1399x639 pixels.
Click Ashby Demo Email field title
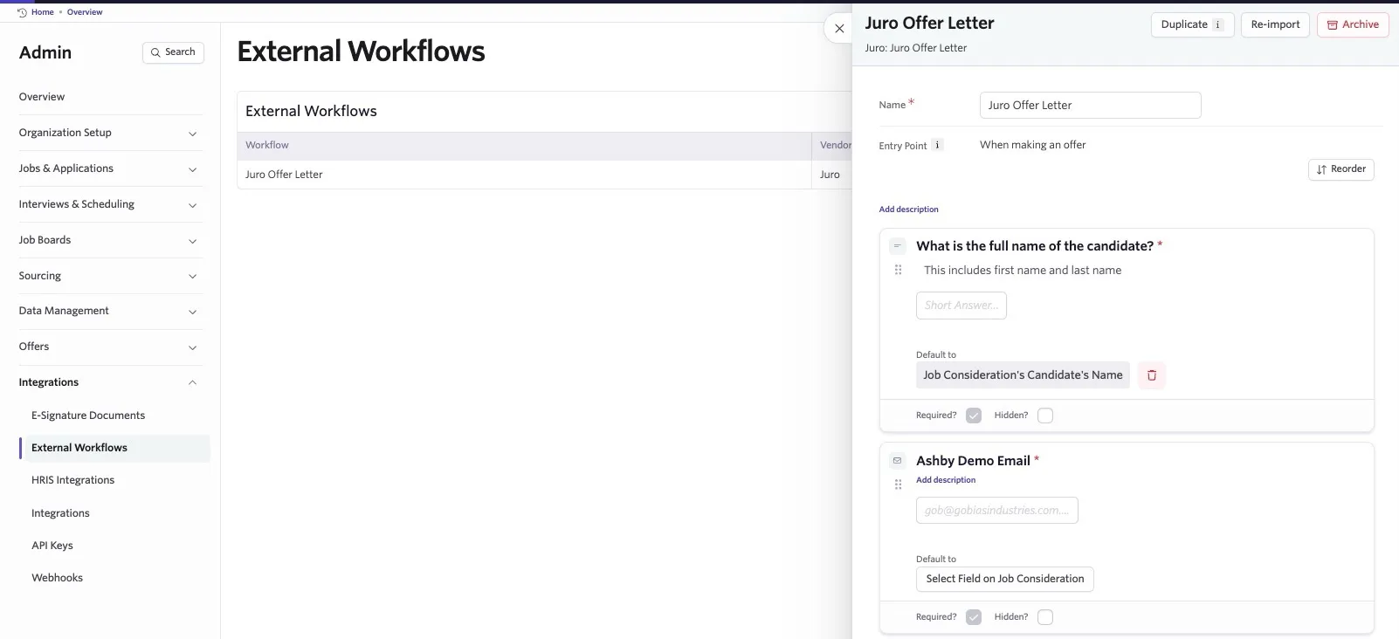[973, 461]
